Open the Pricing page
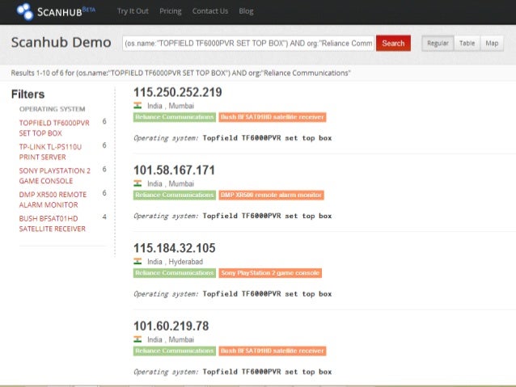The width and height of the screenshot is (516, 387). tap(170, 11)
